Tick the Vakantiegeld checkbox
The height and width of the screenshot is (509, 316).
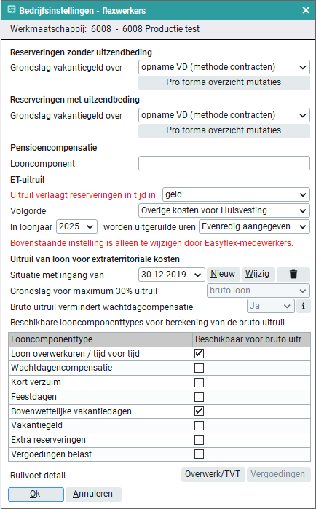[199, 425]
